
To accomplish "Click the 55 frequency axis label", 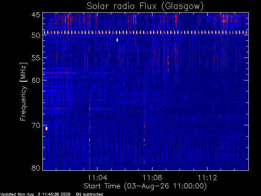I will (x=36, y=58).
